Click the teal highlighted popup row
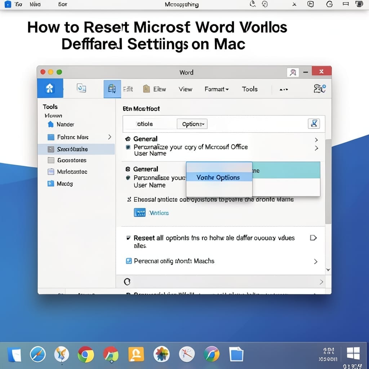369x369 pixels. click(x=286, y=170)
